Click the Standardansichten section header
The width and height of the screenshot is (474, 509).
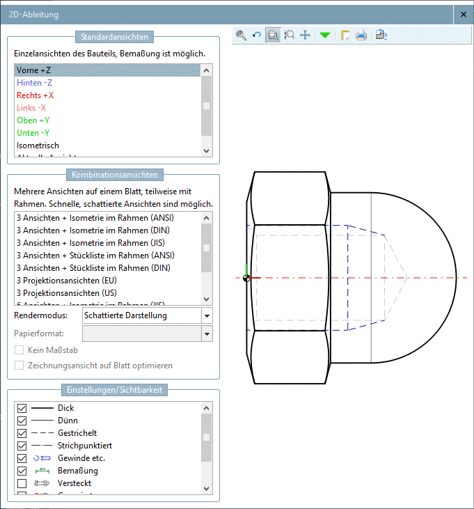(115, 37)
